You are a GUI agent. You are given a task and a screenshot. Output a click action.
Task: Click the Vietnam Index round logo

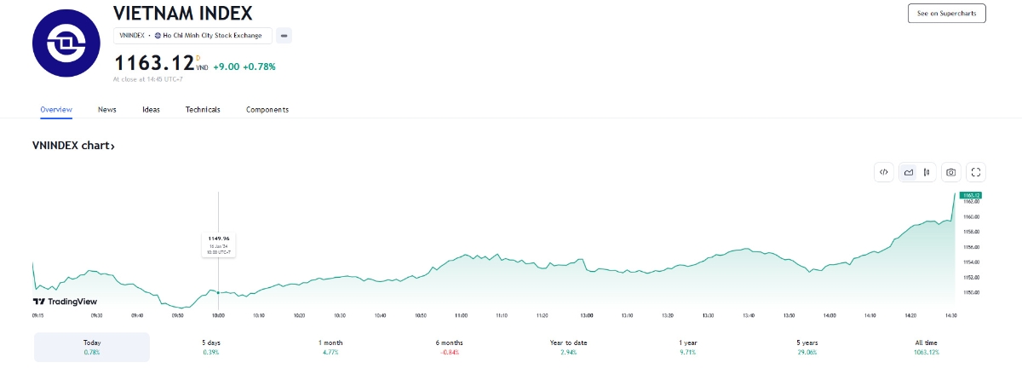[x=66, y=43]
